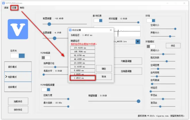Click the 后置音量 slider handle
Image resolution: width=190 pixels, height=120 pixels.
pyautogui.click(x=55, y=38)
